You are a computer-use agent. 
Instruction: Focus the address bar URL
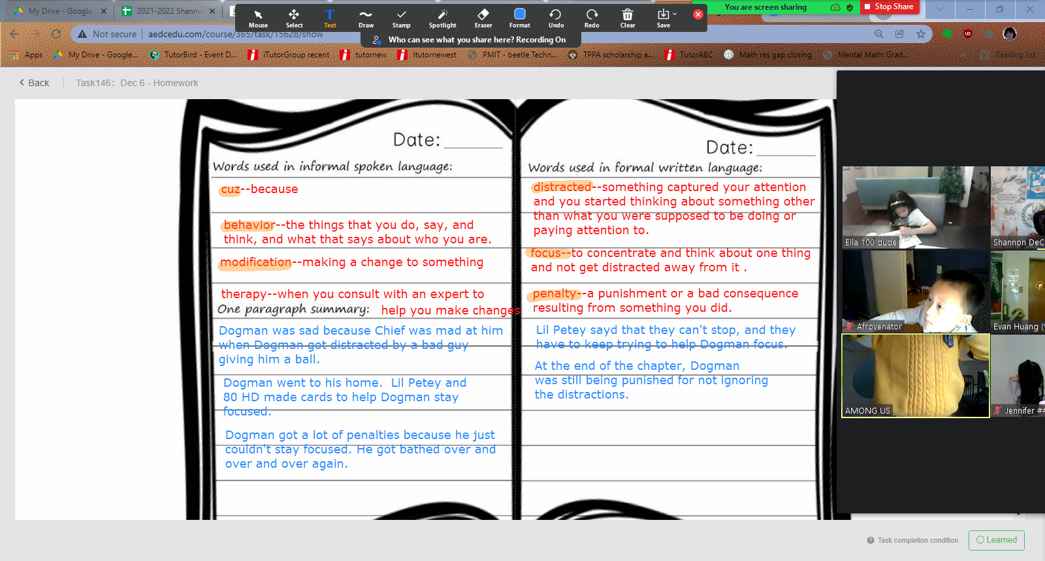point(235,34)
